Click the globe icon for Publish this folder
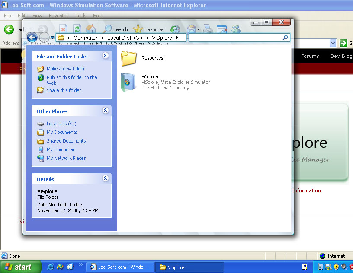This screenshot has width=353, height=273. pos(41,78)
